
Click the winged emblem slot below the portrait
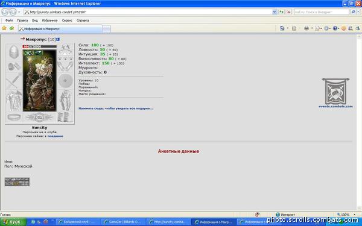(39, 117)
